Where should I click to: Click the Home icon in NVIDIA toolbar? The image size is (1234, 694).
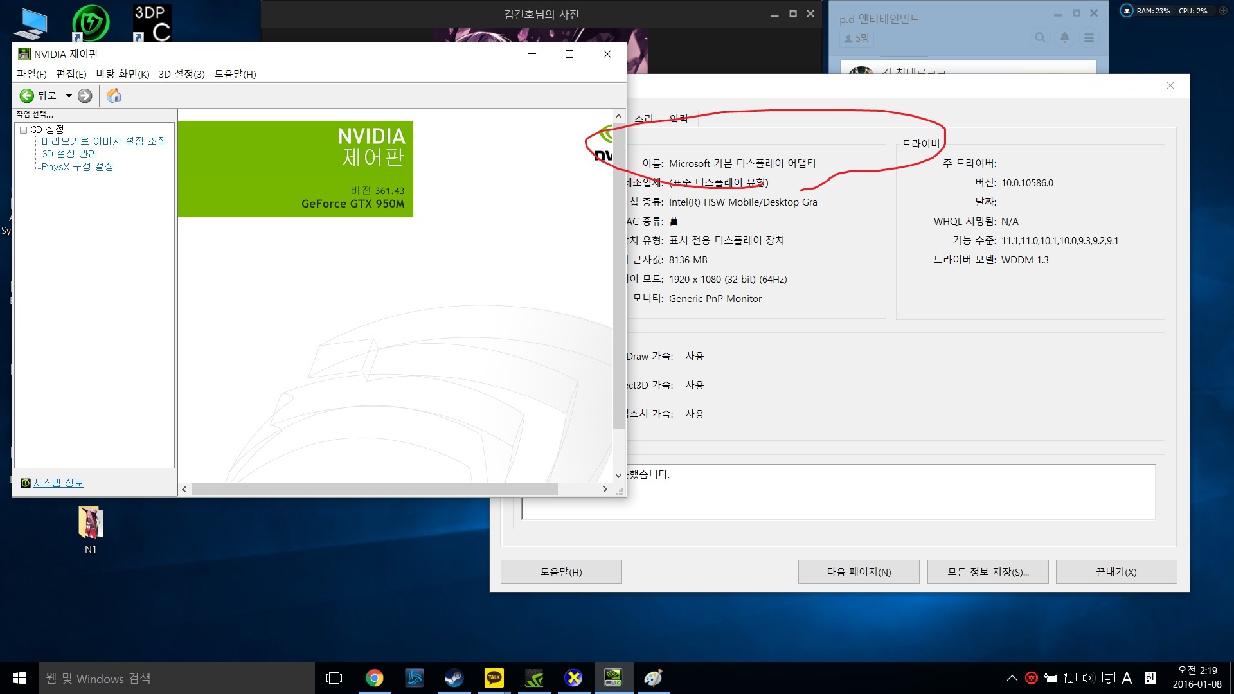click(x=114, y=96)
